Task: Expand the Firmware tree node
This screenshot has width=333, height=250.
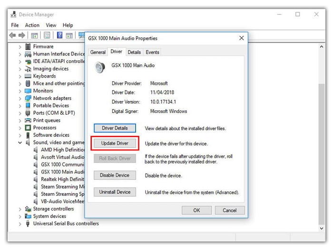Action: pyautogui.click(x=20, y=47)
